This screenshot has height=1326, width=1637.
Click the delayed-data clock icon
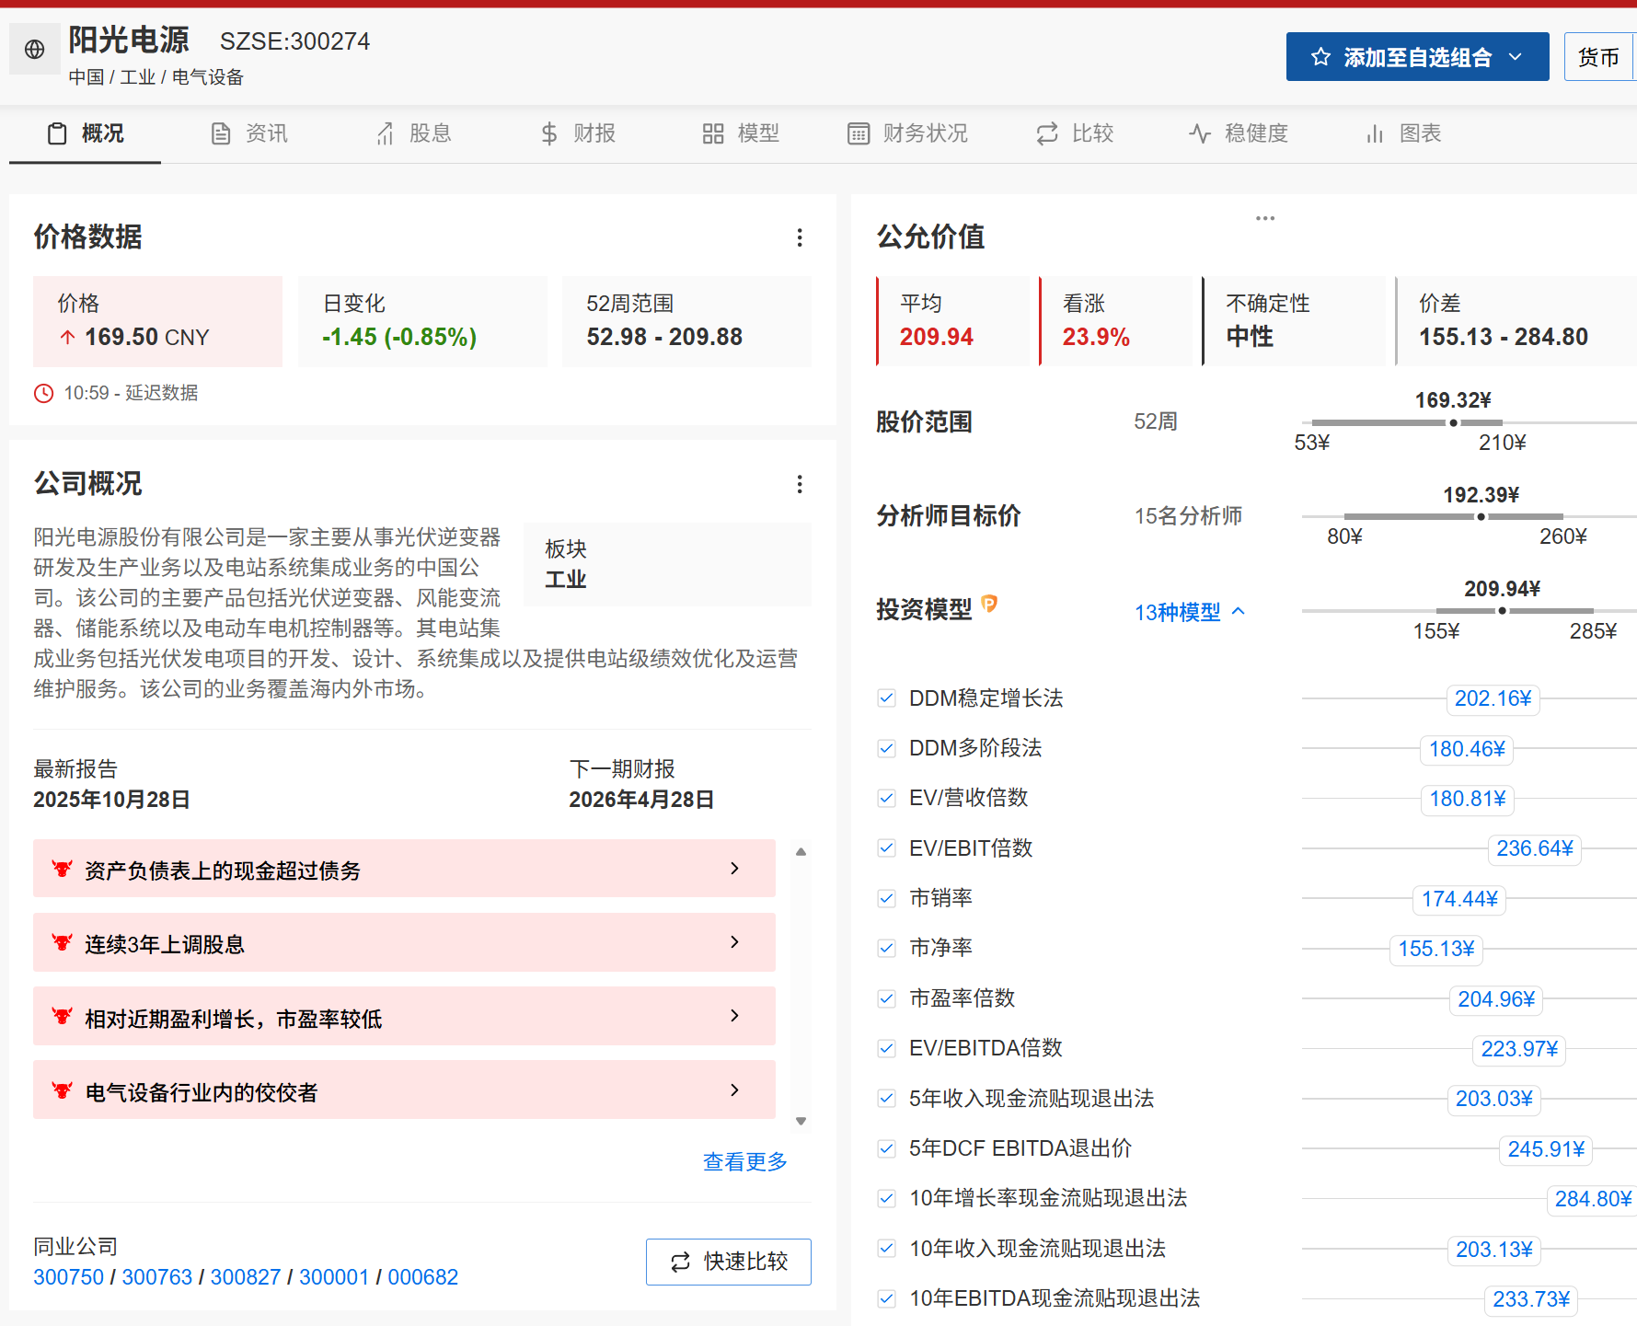(x=43, y=394)
